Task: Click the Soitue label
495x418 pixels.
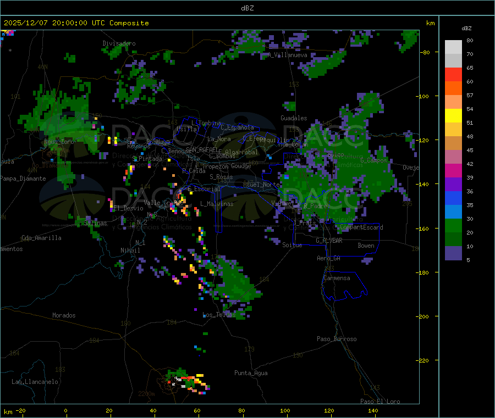Action: (292, 245)
